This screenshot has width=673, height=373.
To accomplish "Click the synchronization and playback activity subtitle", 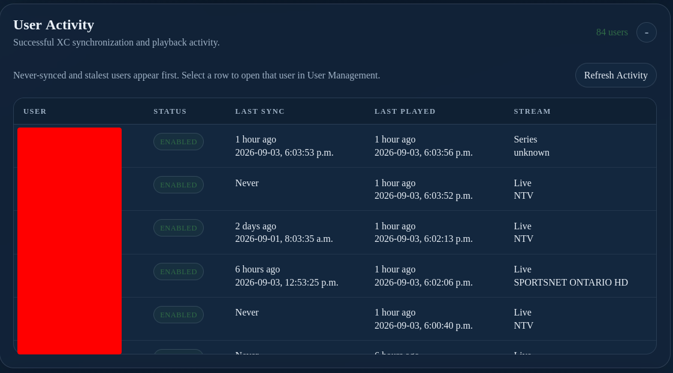I will [116, 43].
